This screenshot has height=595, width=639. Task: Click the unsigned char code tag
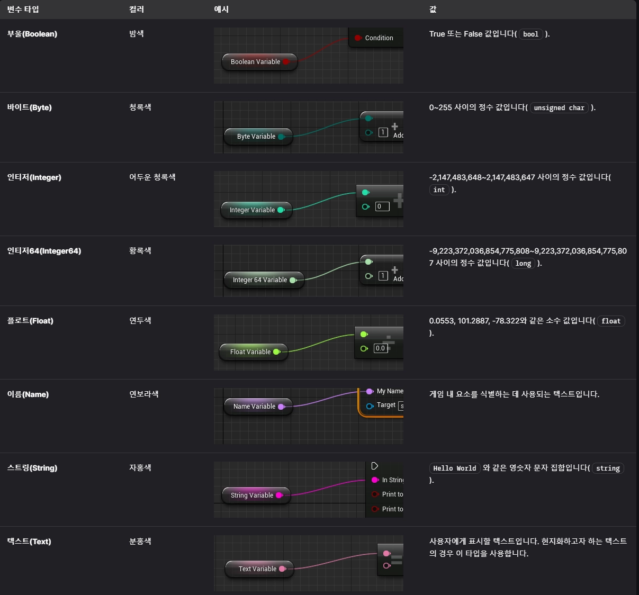[x=559, y=108]
